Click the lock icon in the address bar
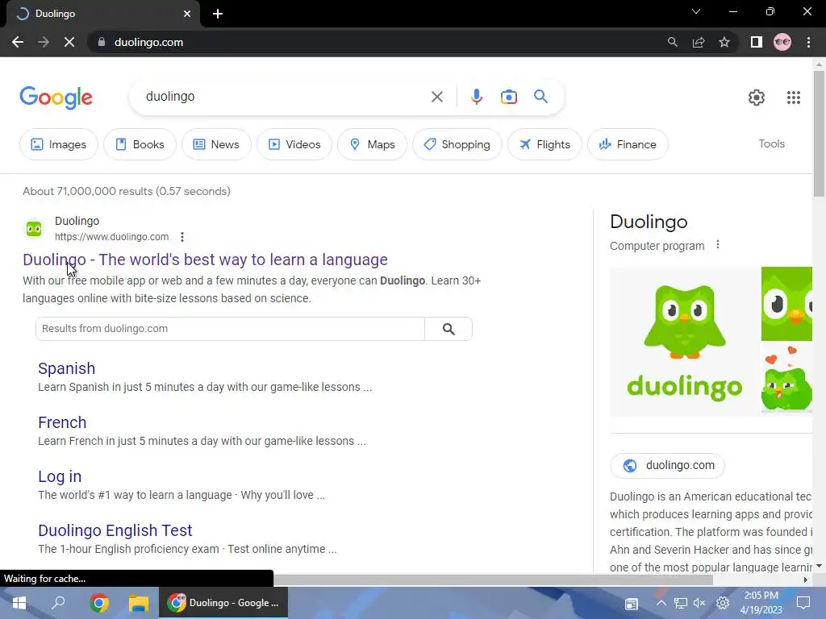 102,42
